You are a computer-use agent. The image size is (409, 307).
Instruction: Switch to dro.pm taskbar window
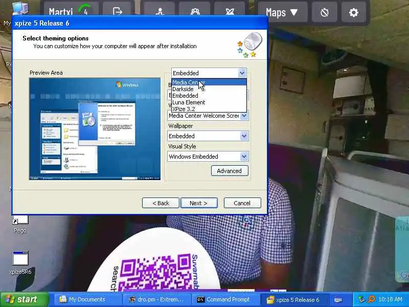[x=156, y=299]
